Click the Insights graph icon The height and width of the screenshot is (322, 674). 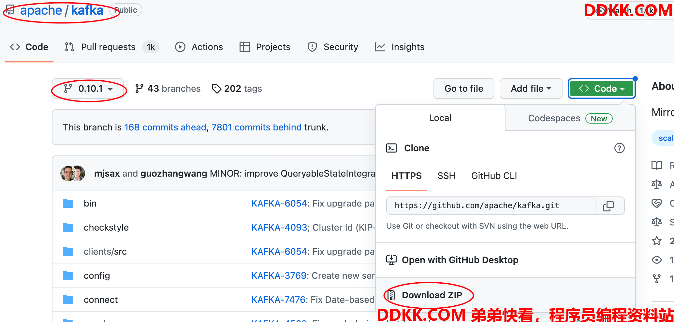click(x=380, y=47)
